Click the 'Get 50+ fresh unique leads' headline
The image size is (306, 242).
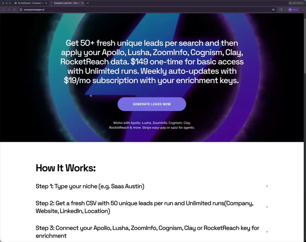pos(152,62)
